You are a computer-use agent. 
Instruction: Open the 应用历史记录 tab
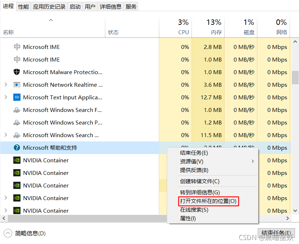[x=49, y=7]
